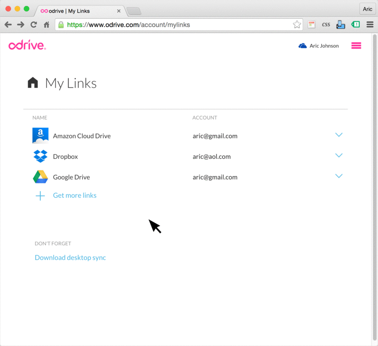Screen dimensions: 378x346
Task: Expand the Google Drive row chevron
Action: click(339, 176)
